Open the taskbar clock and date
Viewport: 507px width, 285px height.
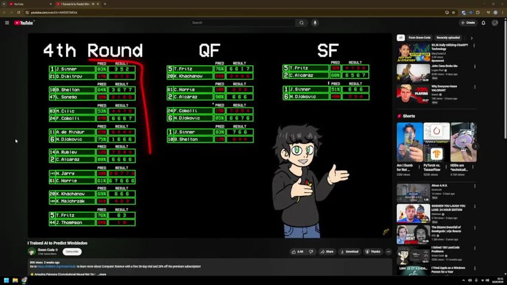click(498, 280)
